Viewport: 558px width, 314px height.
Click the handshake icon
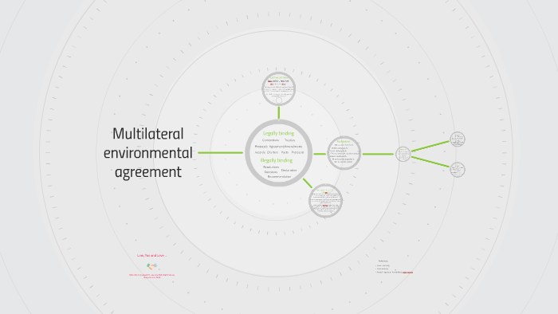click(x=152, y=266)
